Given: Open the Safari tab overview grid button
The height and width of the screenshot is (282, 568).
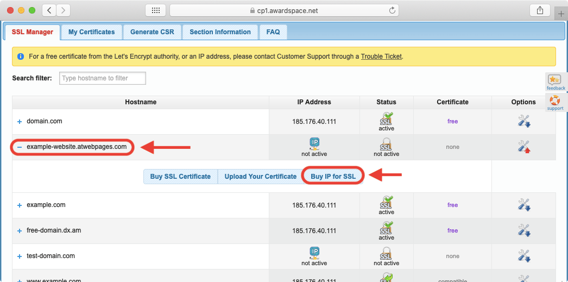Looking at the screenshot, I should pos(155,10).
